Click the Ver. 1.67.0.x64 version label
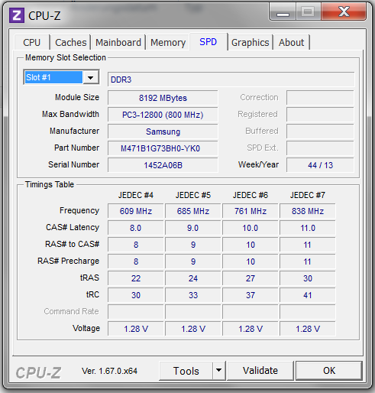 pos(109,371)
